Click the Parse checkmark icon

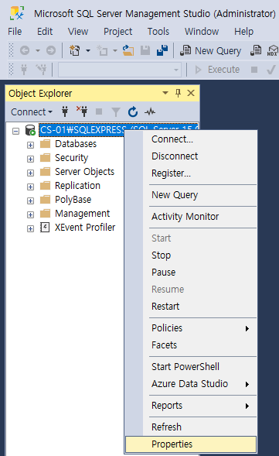pos(270,70)
